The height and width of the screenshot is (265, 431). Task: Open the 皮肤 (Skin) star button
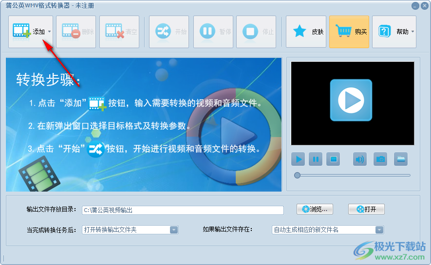point(306,32)
